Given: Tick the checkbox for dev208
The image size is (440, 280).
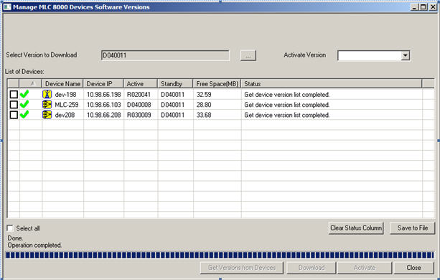Looking at the screenshot, I should click(14, 115).
